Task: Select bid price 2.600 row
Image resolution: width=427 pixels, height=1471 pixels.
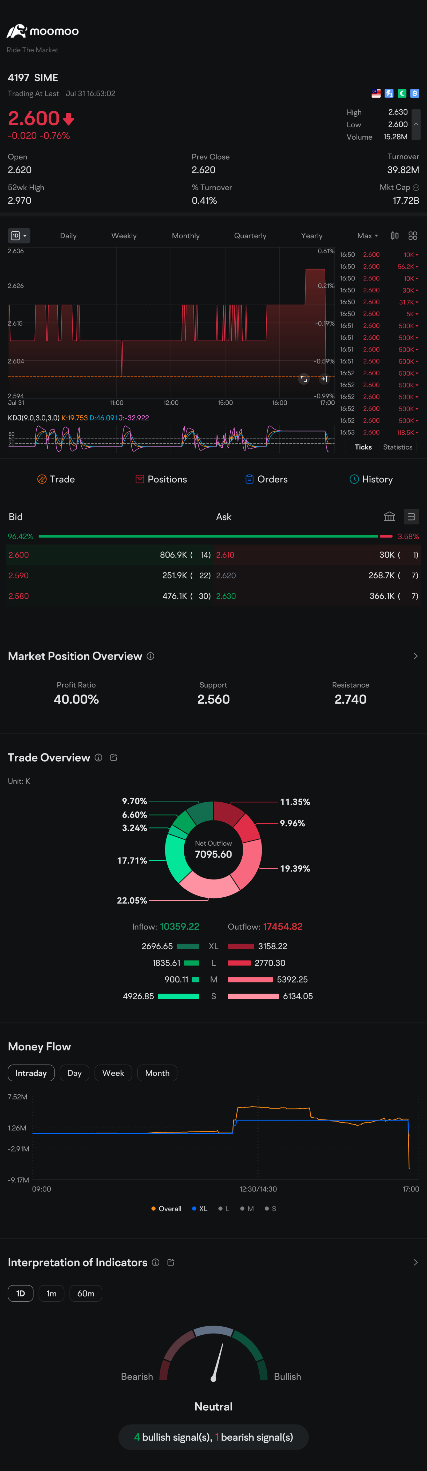Action: pyautogui.click(x=109, y=554)
